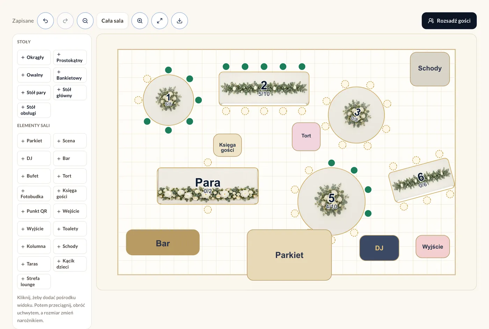Add a Strefa lounge element
The width and height of the screenshot is (489, 329).
[x=34, y=281]
